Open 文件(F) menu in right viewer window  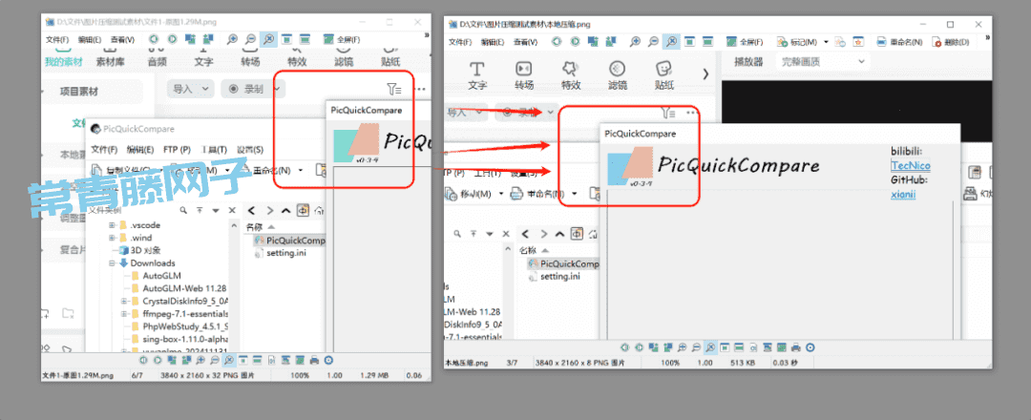tap(460, 42)
